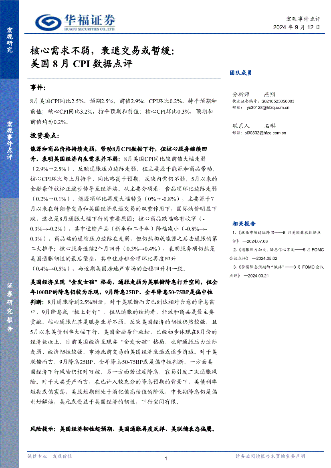Viewport: 331px width, 468px height.
Task: Select the contact name "石琳"
Action: tap(270, 126)
